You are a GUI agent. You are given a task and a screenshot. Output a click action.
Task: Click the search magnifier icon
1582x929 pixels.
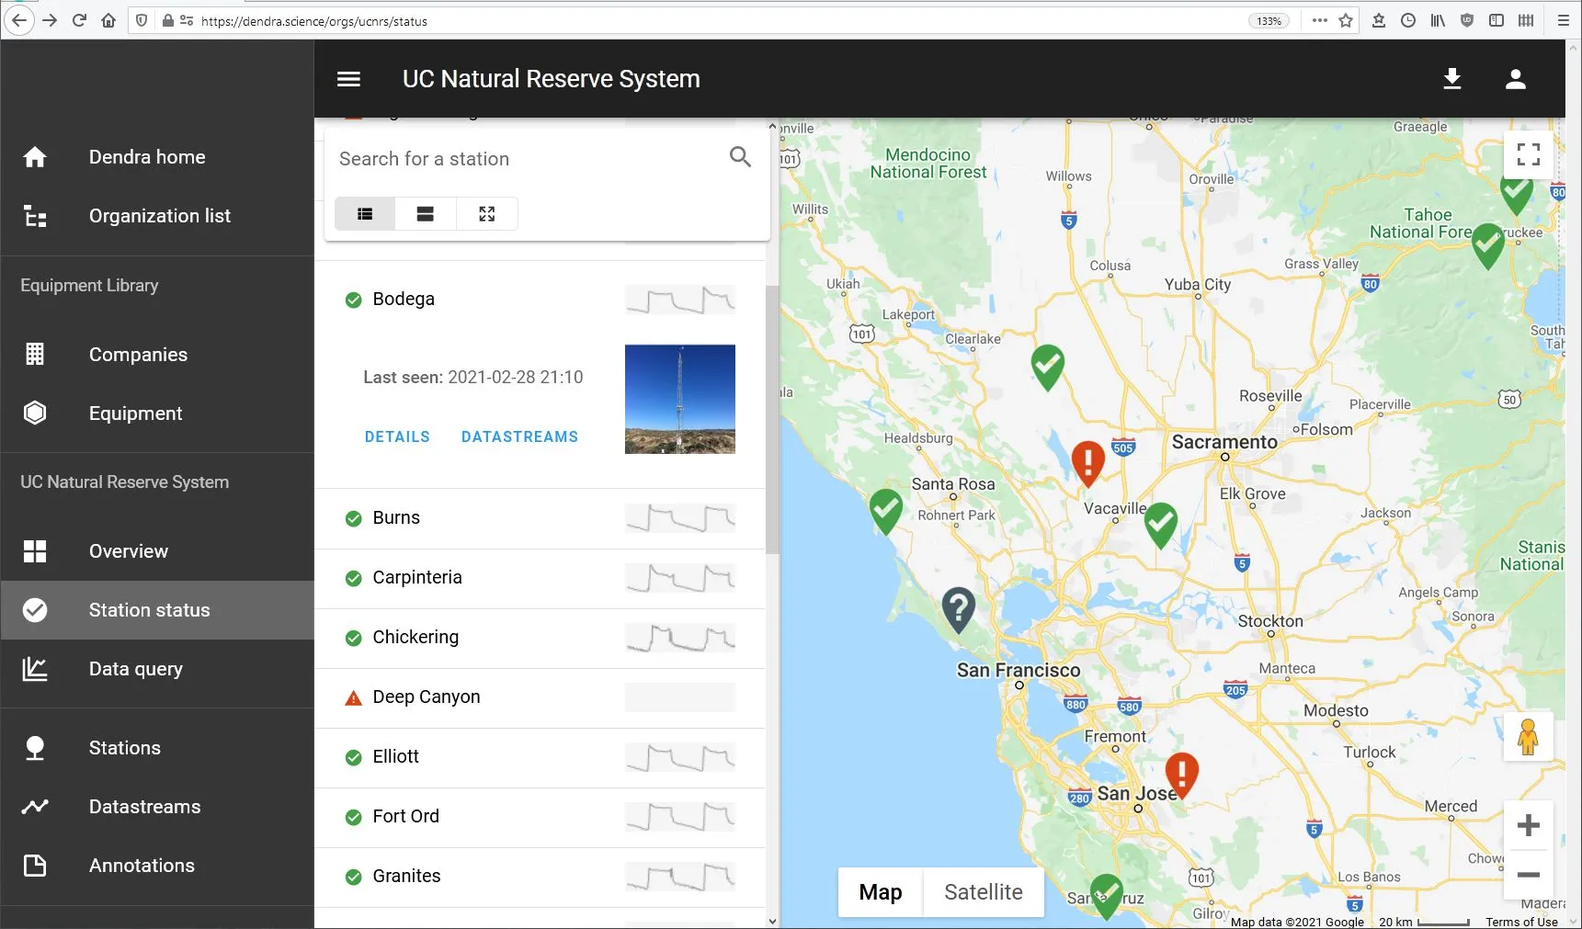740,157
